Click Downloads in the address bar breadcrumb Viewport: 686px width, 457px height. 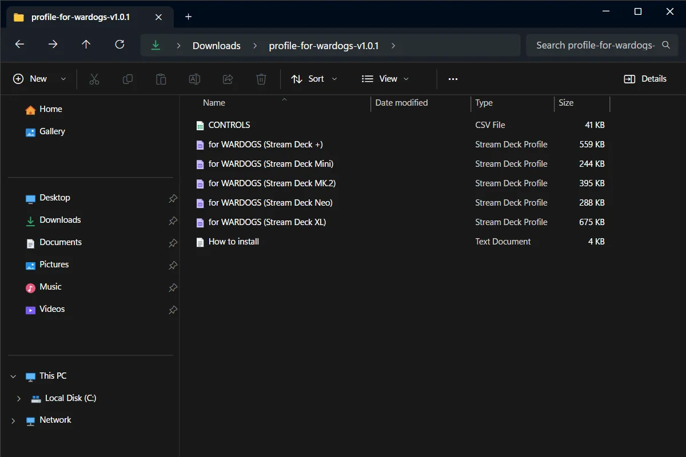217,46
